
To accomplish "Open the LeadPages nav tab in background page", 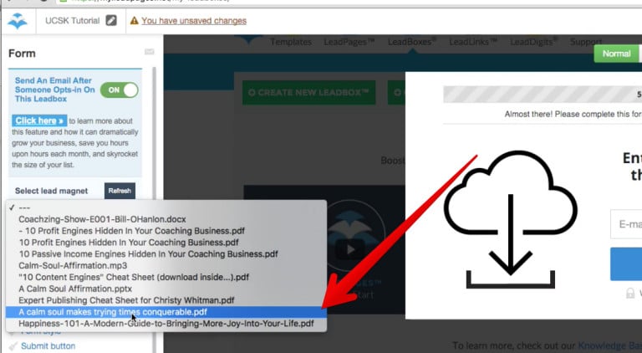I will tap(349, 42).
